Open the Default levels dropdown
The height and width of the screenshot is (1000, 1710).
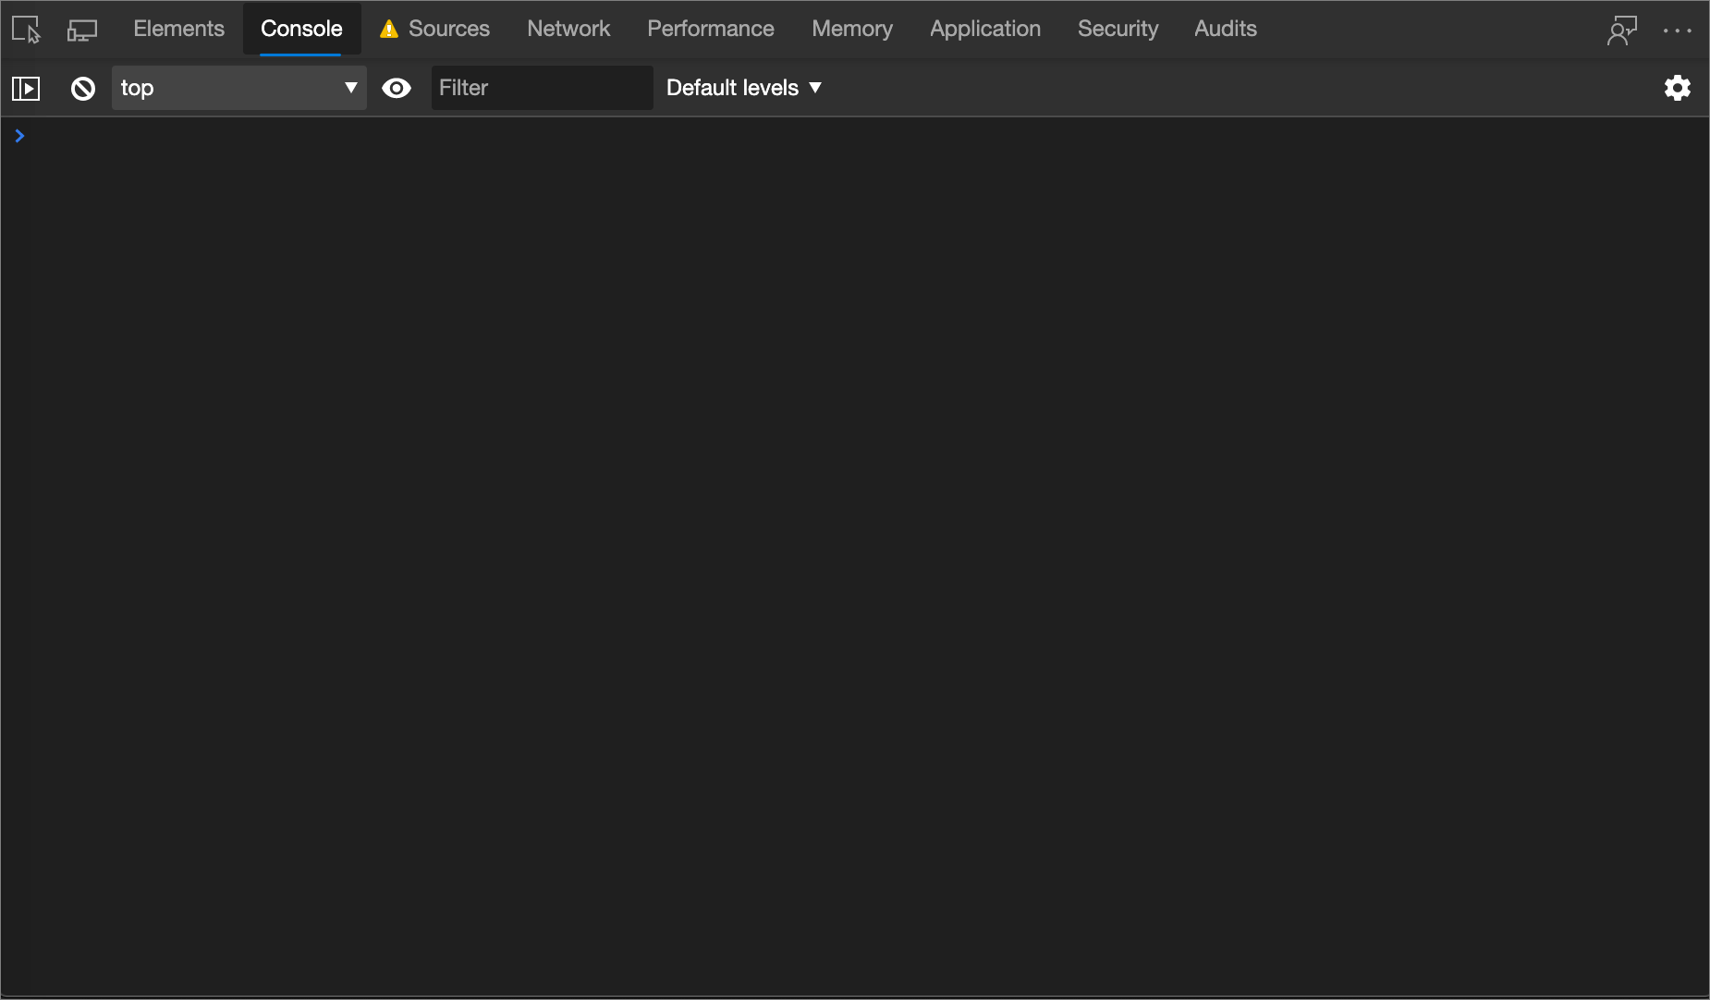tap(742, 88)
